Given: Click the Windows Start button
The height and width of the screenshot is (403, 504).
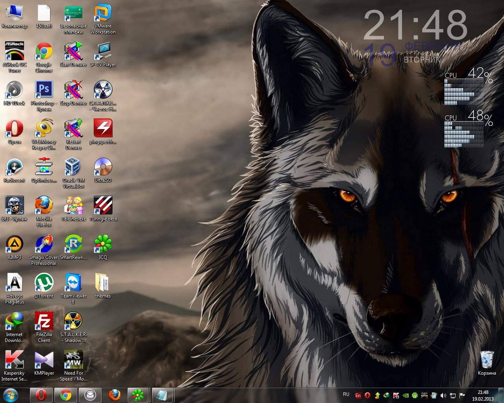Looking at the screenshot, I should (x=11, y=395).
